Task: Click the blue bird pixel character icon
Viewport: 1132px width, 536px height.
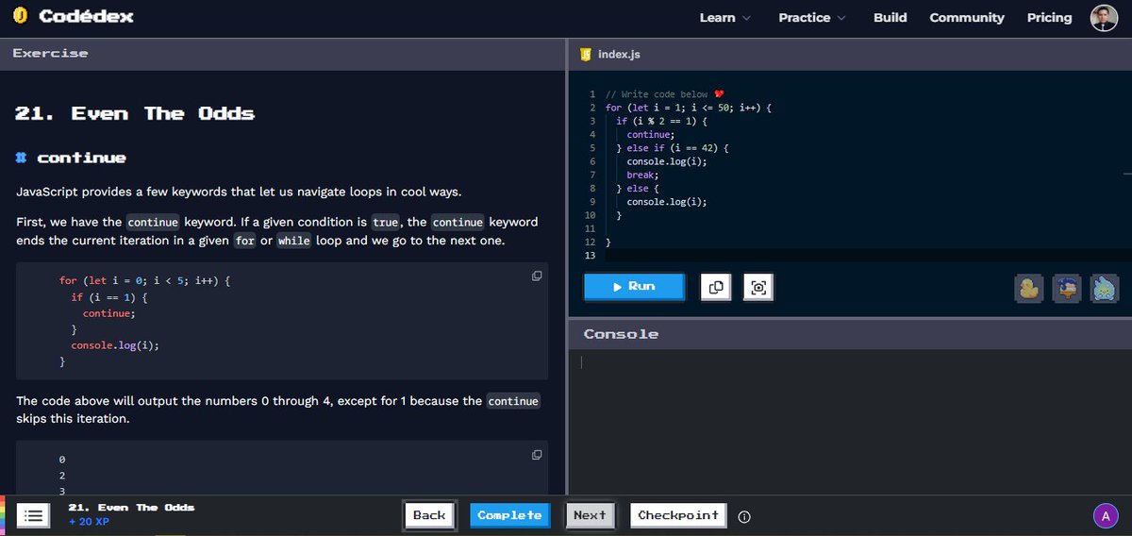Action: point(1066,288)
